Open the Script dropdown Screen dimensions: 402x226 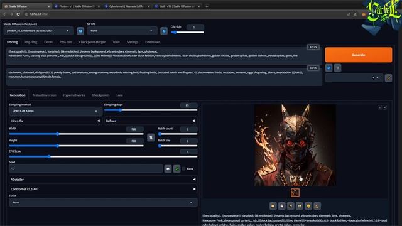click(103, 202)
